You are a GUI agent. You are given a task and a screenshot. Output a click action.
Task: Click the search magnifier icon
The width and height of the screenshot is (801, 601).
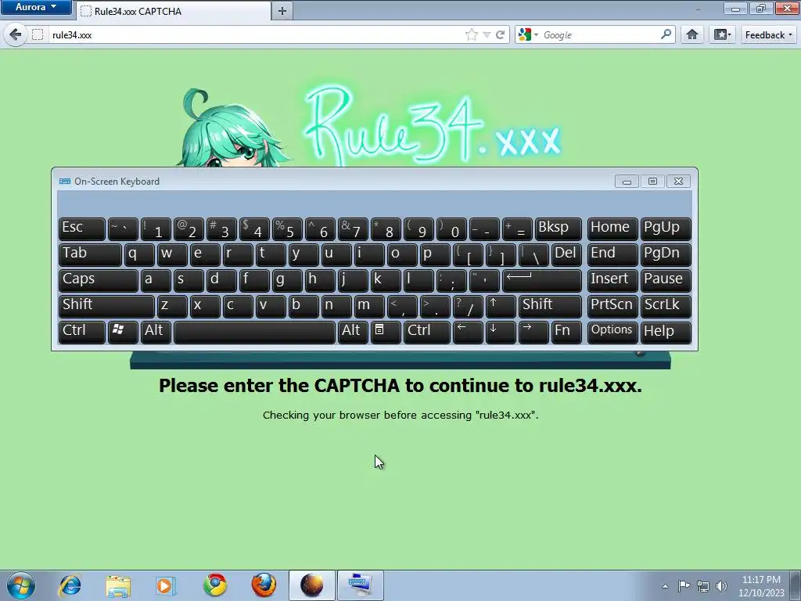pyautogui.click(x=666, y=34)
